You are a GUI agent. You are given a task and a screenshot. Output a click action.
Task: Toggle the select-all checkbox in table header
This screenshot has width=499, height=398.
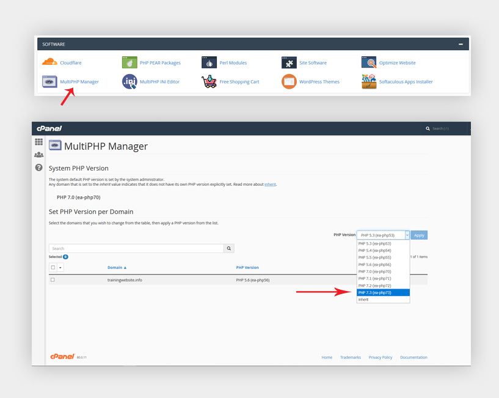point(53,267)
